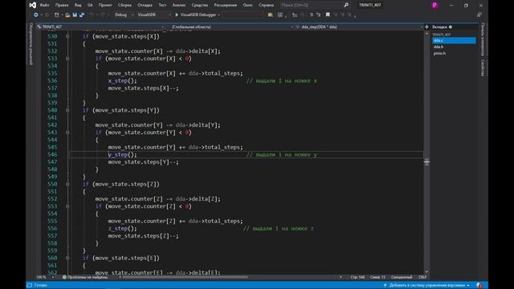This screenshot has width=514, height=289.
Task: Collapse the code block at line 533
Action: 67,59
